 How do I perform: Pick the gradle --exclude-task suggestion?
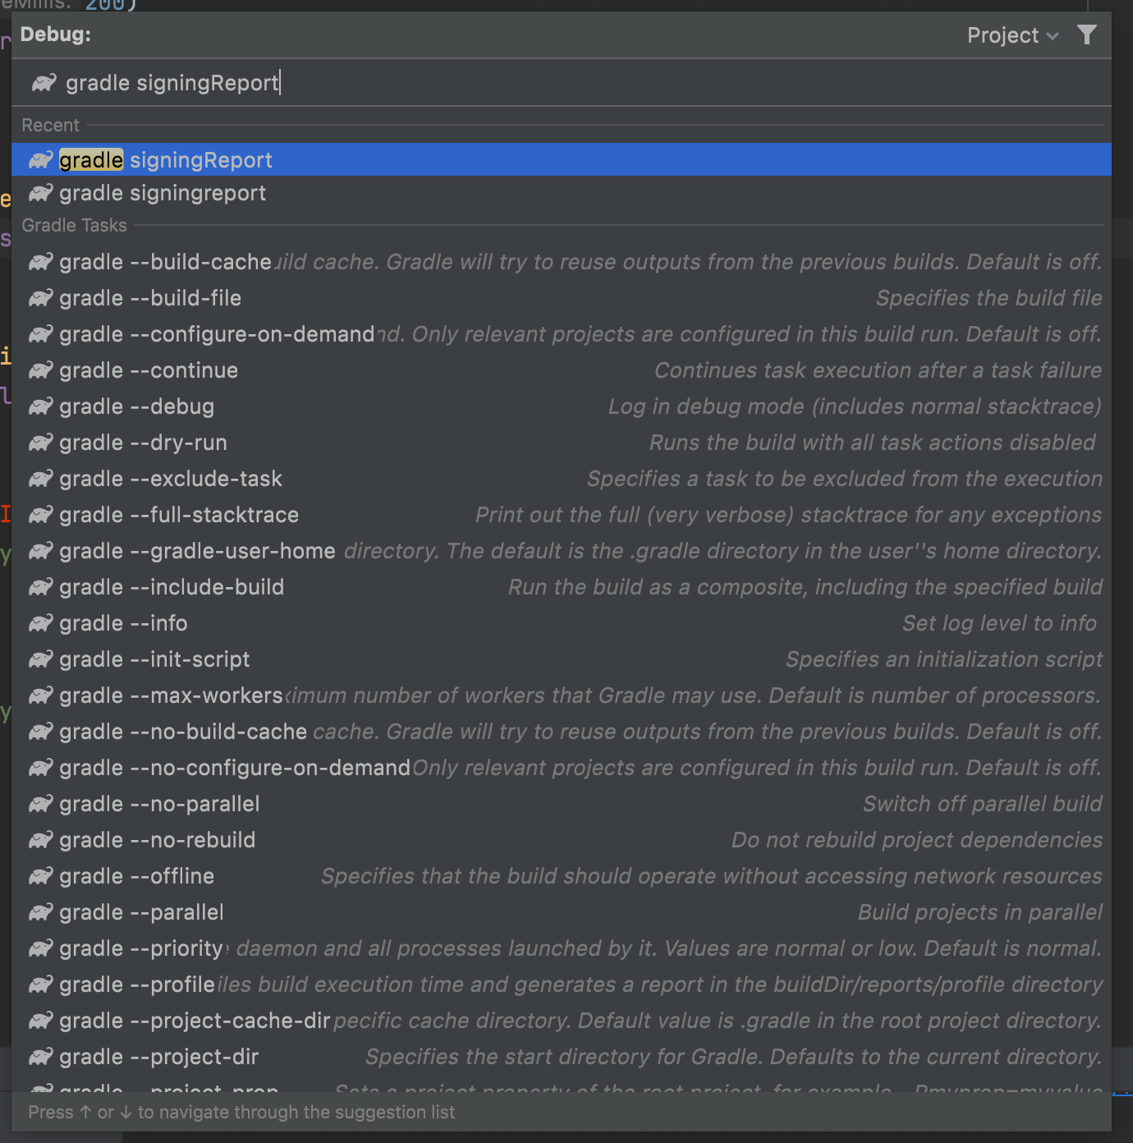coord(562,479)
